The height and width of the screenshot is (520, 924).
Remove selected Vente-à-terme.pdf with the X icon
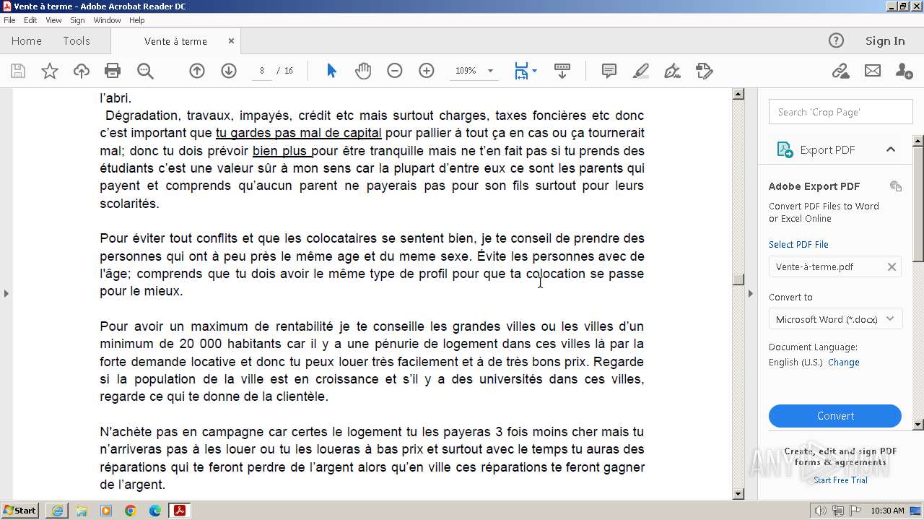(x=892, y=266)
